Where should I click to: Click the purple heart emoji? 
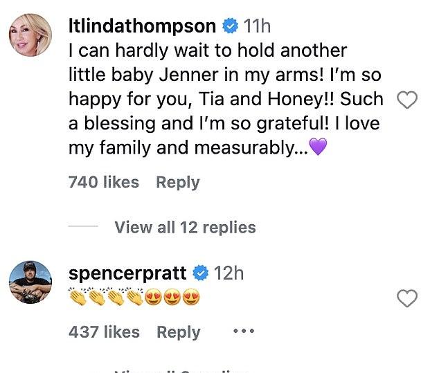[317, 147]
